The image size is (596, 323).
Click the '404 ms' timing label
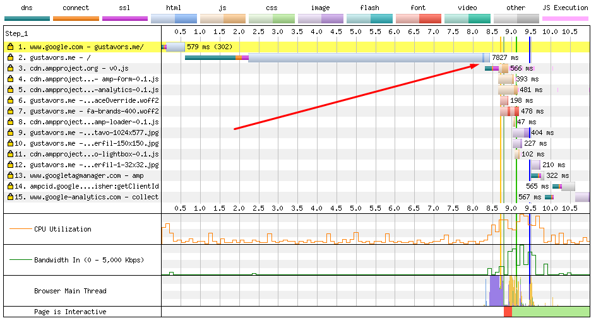(542, 132)
